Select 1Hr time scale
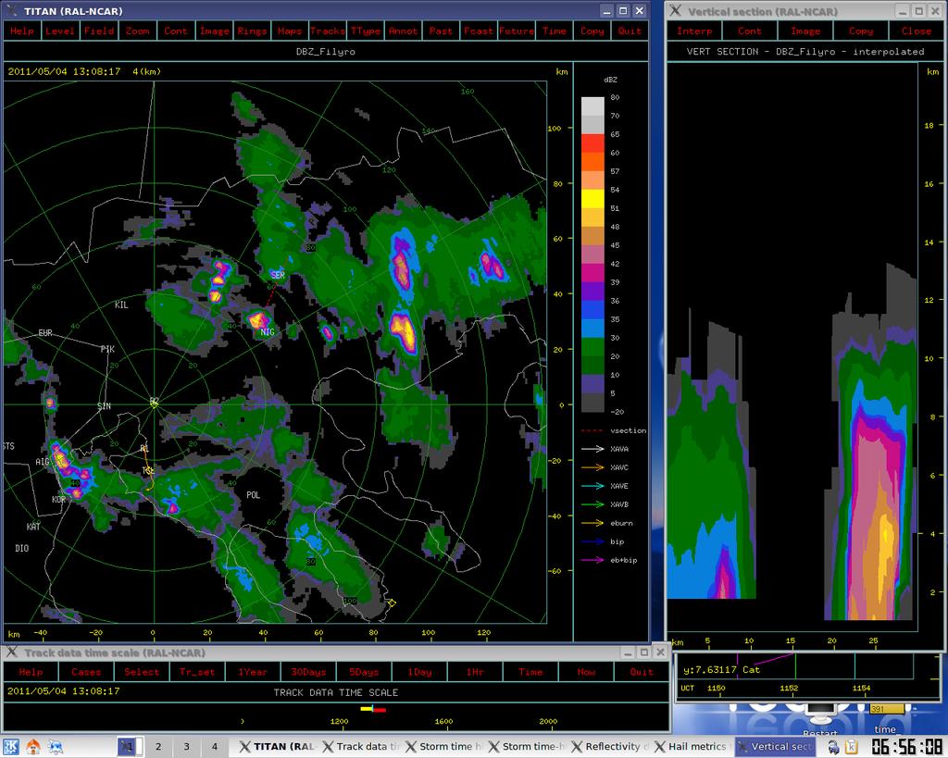Screen dimensions: 948x758 tap(475, 672)
